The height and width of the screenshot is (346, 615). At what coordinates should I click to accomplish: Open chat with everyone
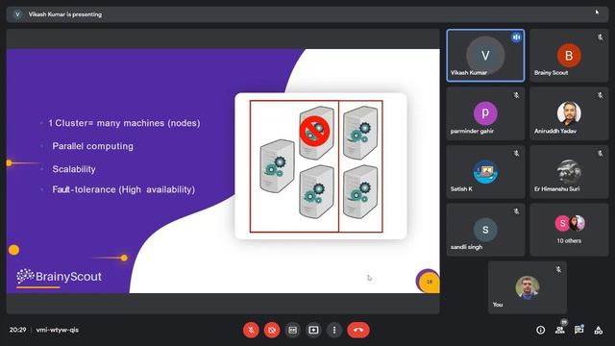(x=578, y=331)
